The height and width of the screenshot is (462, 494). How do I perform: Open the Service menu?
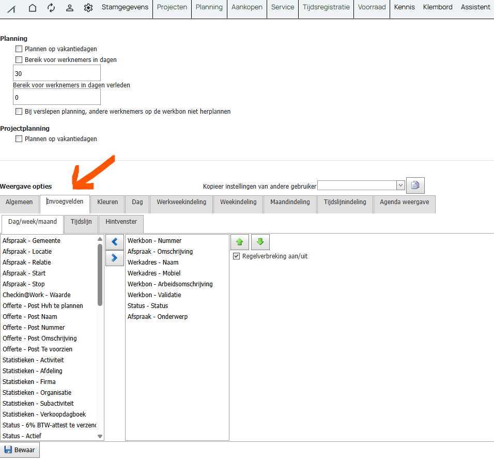(x=283, y=7)
